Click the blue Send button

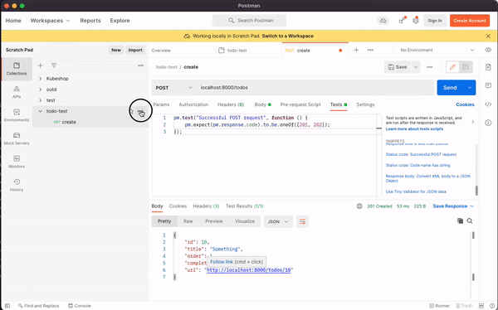pos(450,88)
